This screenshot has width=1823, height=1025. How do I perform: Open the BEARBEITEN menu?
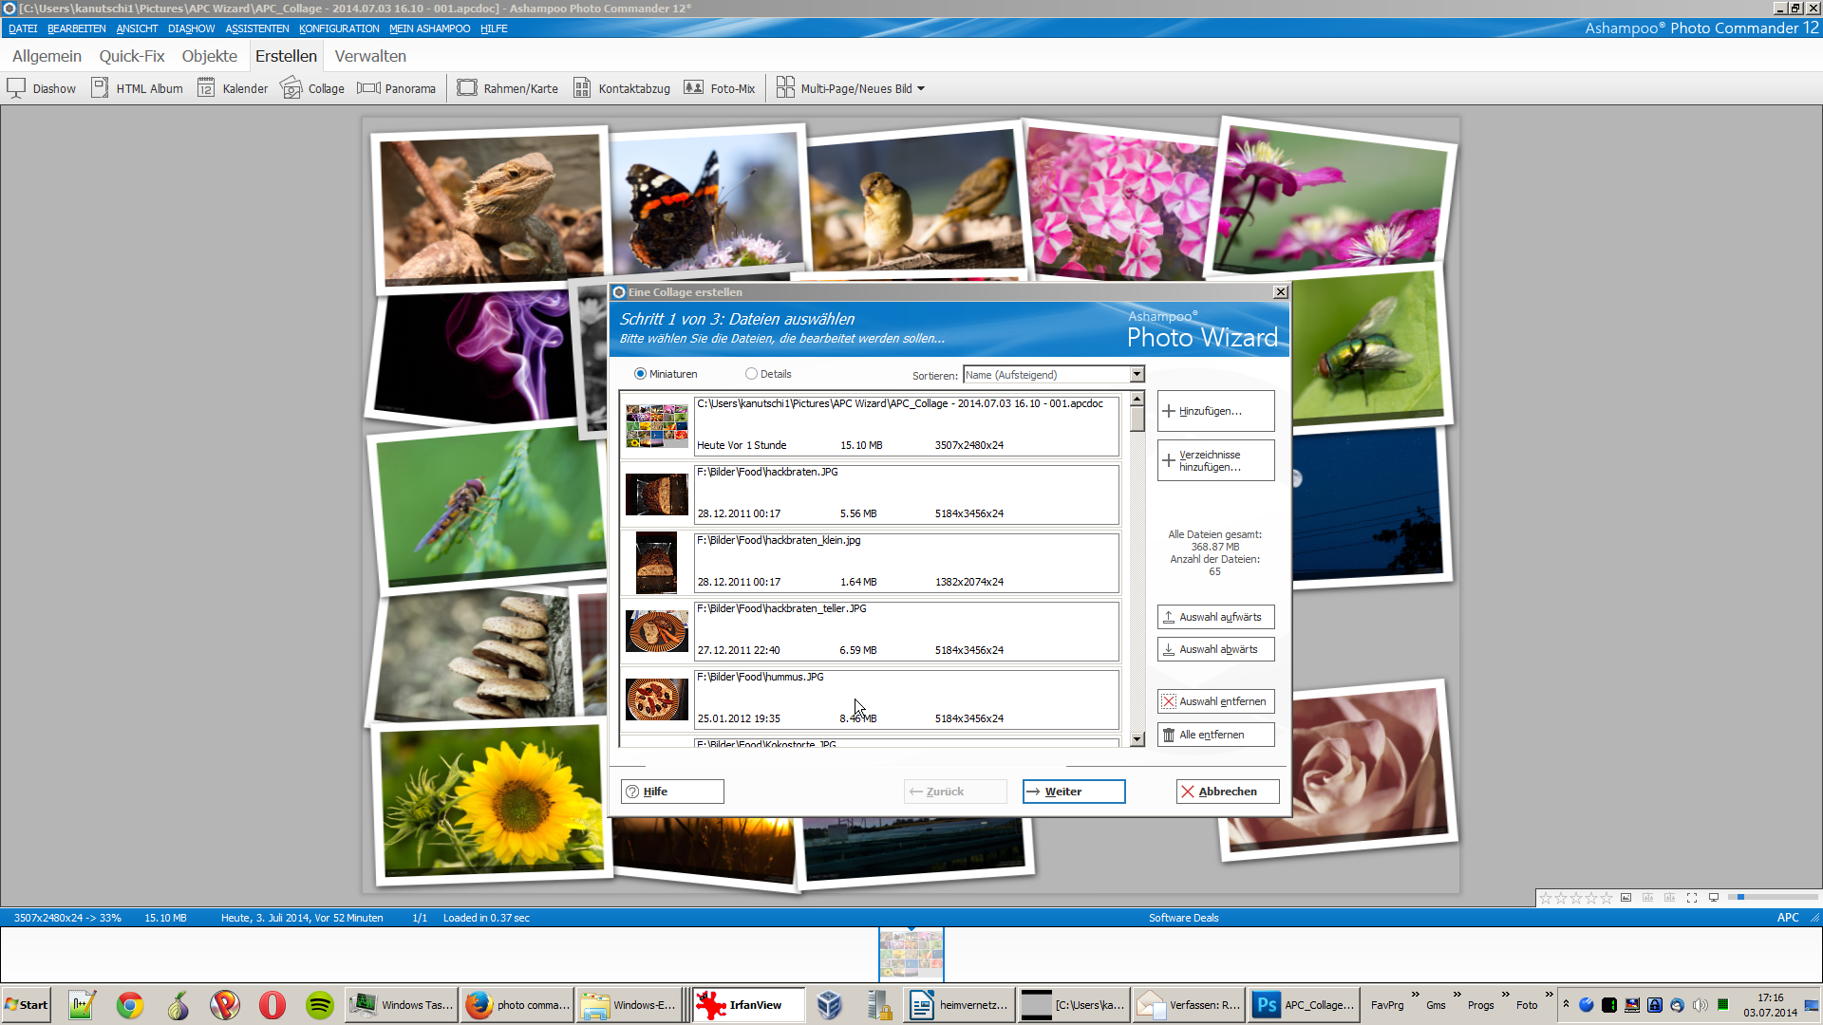tap(77, 28)
